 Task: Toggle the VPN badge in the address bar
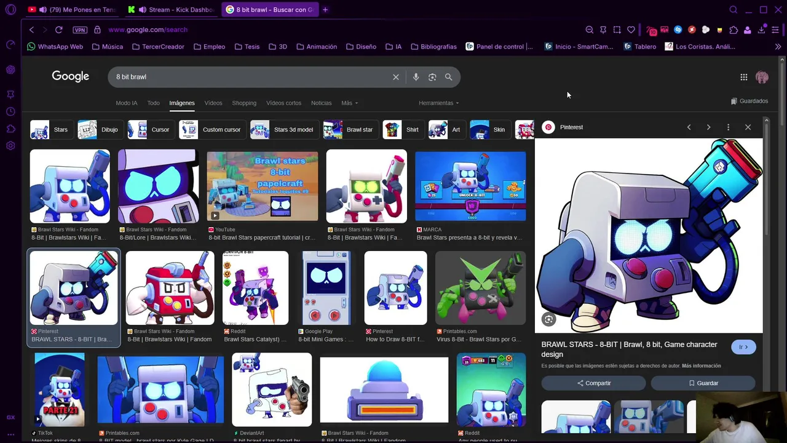79,30
